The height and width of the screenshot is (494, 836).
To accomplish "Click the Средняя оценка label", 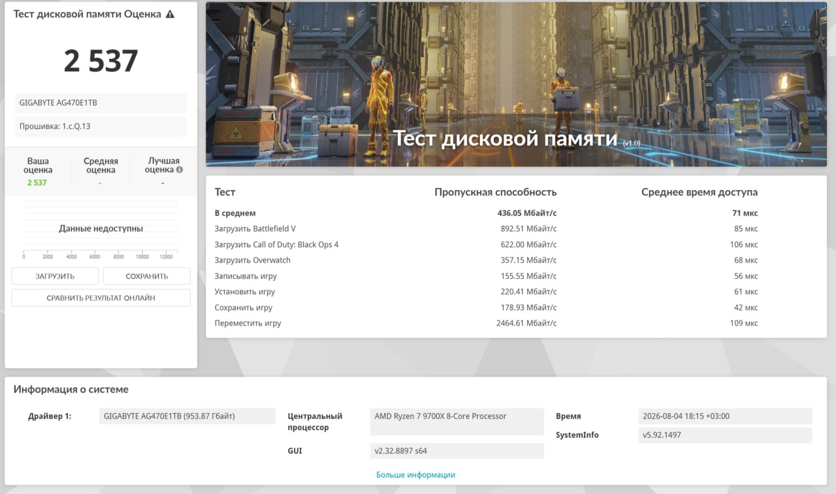I will [101, 165].
